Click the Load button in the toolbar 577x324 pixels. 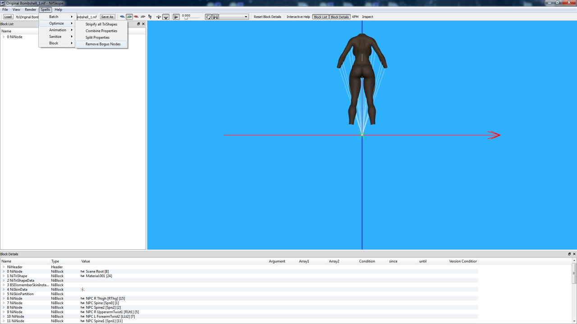tap(8, 17)
